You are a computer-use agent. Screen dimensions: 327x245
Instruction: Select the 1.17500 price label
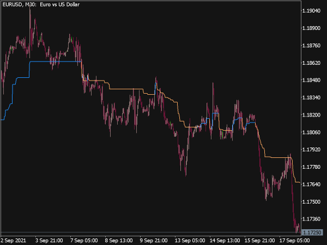click(311, 202)
